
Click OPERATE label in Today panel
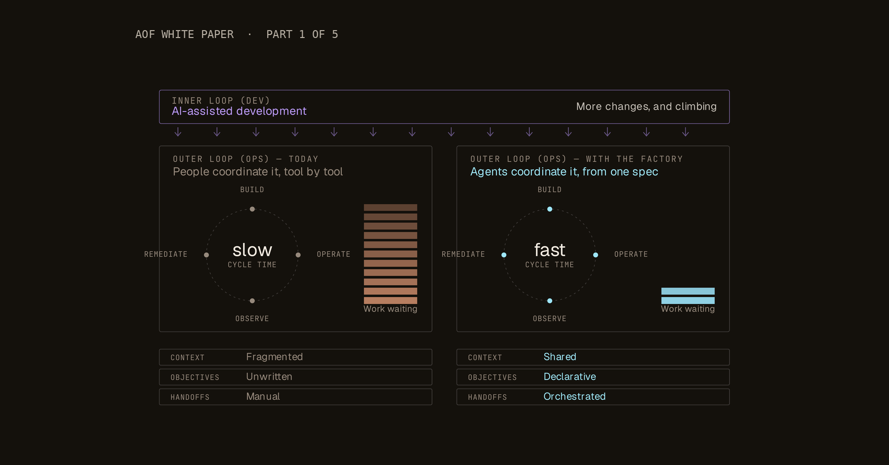(x=333, y=254)
